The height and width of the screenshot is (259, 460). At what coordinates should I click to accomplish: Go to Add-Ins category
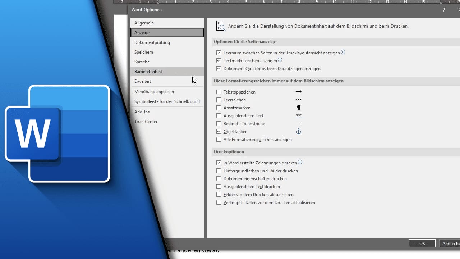167,112
